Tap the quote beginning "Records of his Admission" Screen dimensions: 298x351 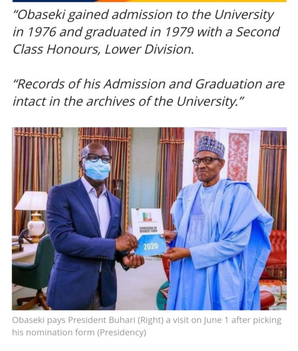click(x=148, y=92)
